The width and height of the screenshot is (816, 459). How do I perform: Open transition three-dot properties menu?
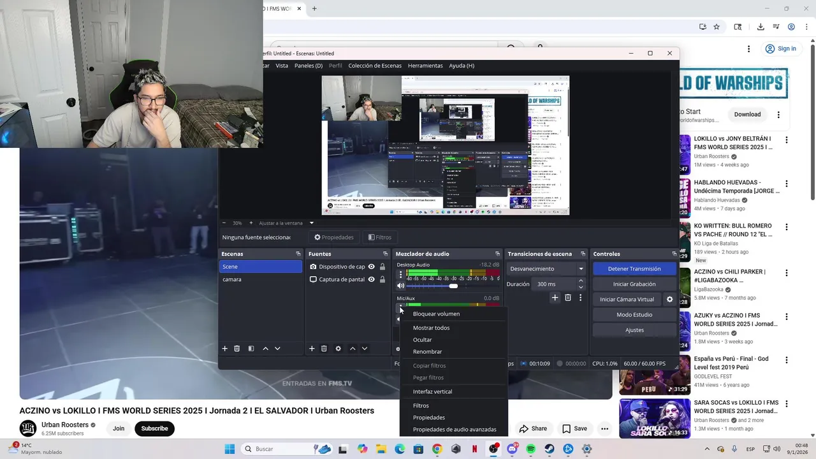point(580,298)
